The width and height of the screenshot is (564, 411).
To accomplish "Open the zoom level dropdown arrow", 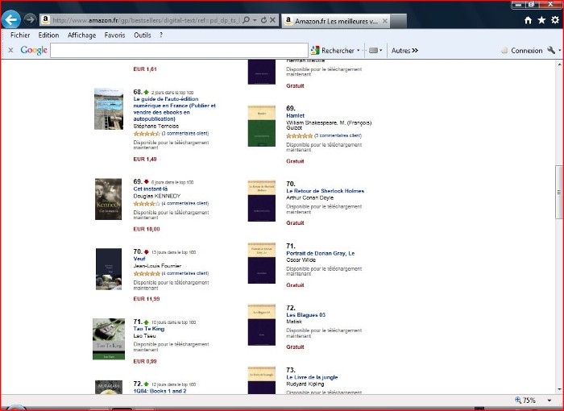I will 549,401.
